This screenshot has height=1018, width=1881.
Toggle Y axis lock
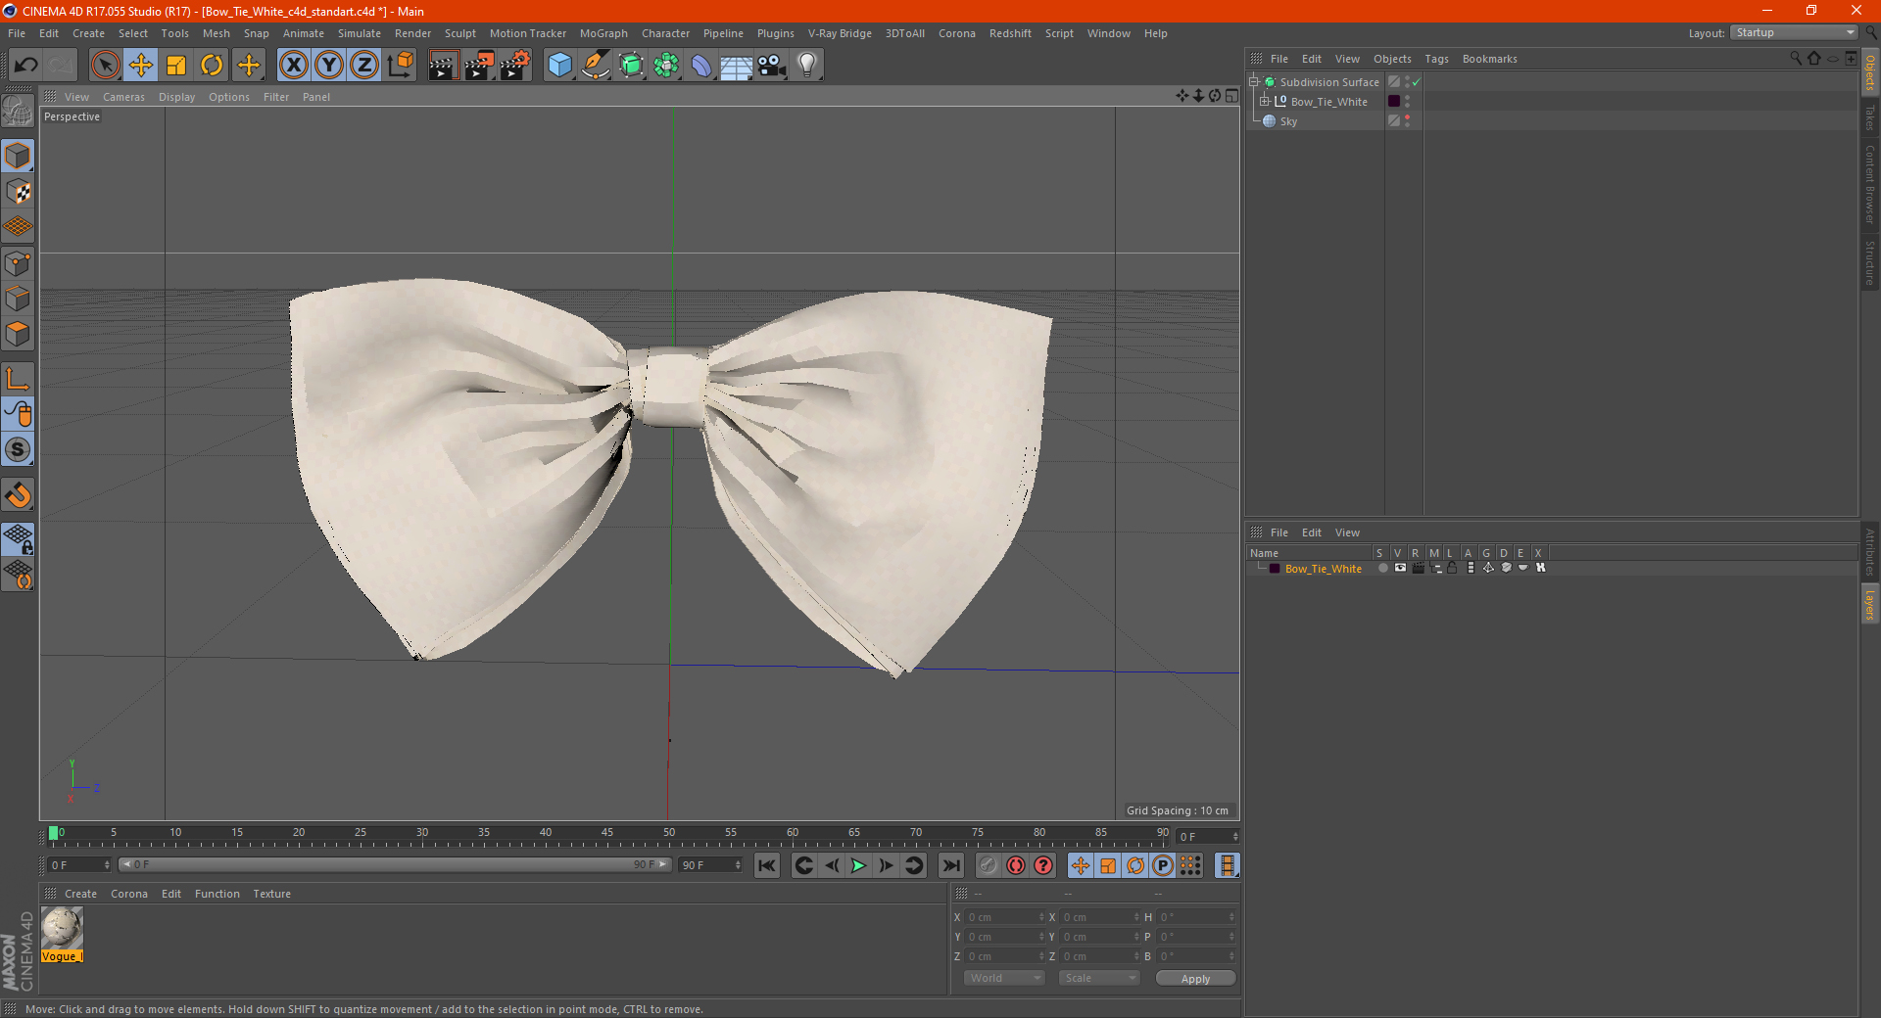pos(329,66)
